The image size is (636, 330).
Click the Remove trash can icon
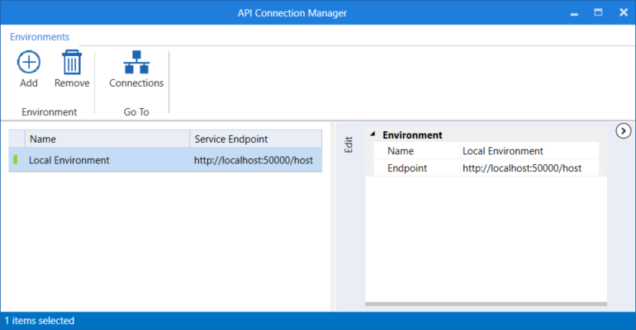72,63
